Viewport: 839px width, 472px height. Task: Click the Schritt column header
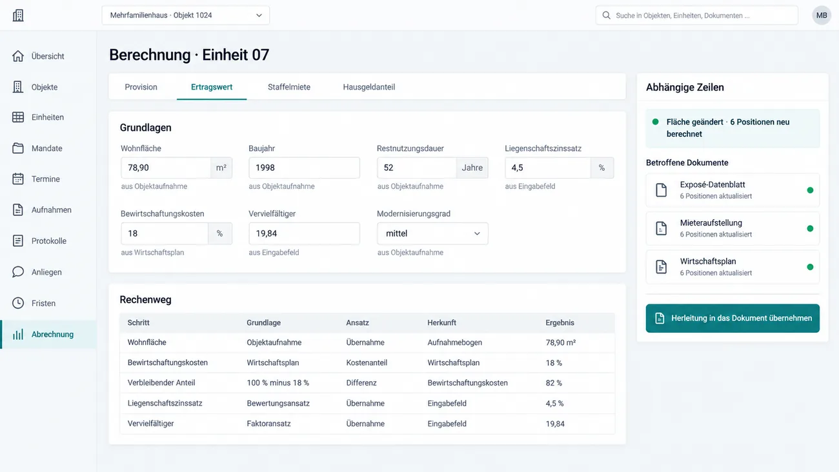(139, 322)
